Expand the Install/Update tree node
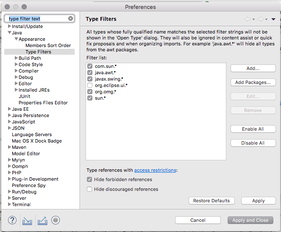The width and height of the screenshot is (281, 232). [9, 26]
